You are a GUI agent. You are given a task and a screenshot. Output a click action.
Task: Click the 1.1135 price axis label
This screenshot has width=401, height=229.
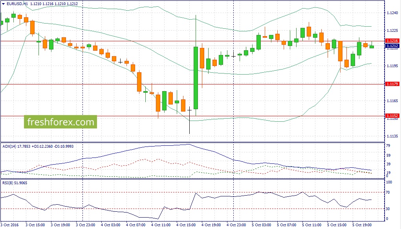pyautogui.click(x=393, y=136)
